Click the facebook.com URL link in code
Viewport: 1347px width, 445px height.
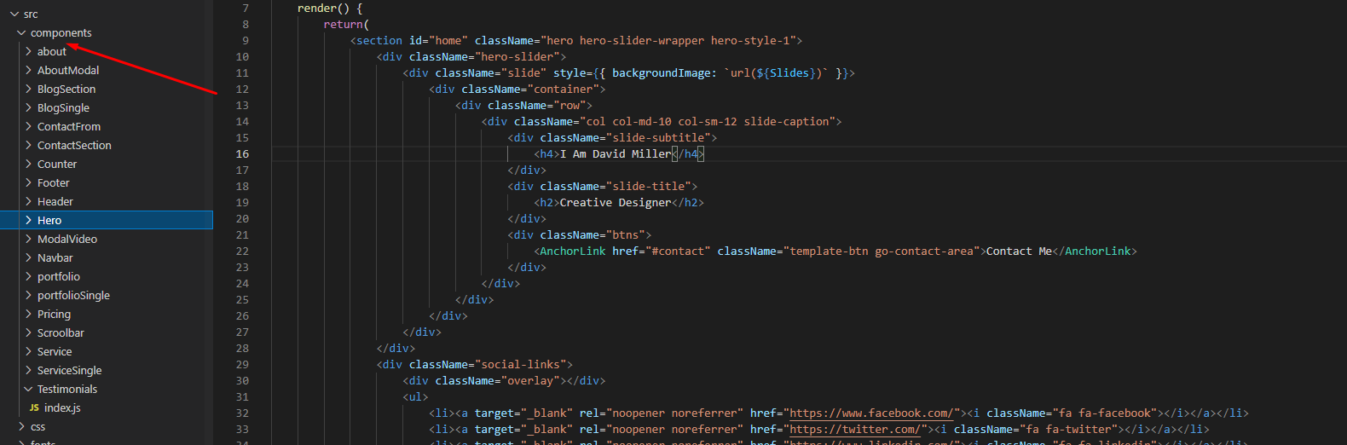pyautogui.click(x=870, y=413)
